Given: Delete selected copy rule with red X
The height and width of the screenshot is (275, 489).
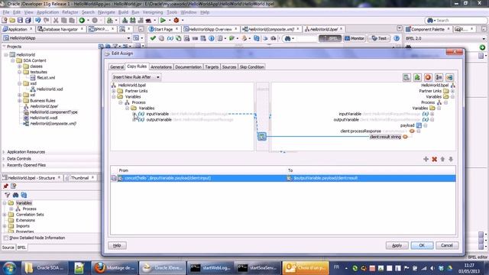Looking at the screenshot, I should [434, 159].
